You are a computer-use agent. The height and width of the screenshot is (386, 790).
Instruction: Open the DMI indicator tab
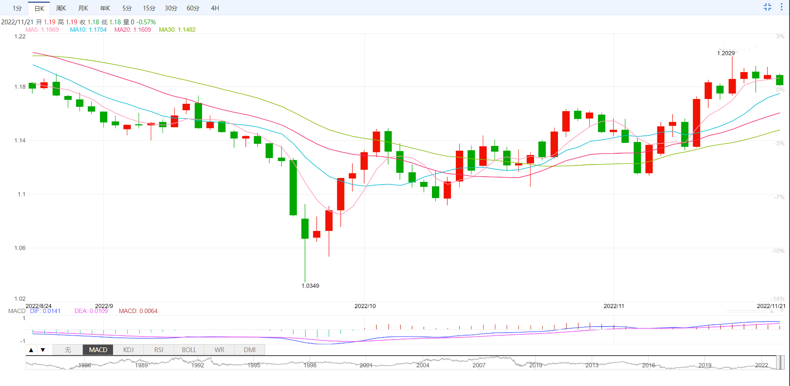[250, 350]
